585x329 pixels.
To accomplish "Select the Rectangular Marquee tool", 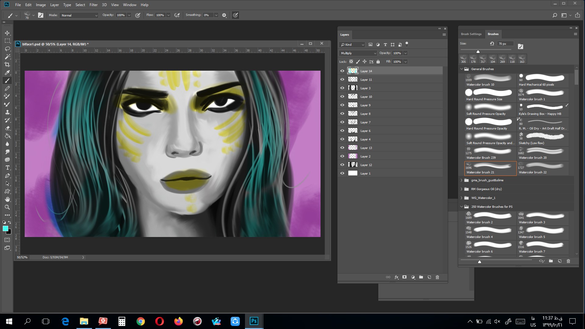I will tap(7, 41).
